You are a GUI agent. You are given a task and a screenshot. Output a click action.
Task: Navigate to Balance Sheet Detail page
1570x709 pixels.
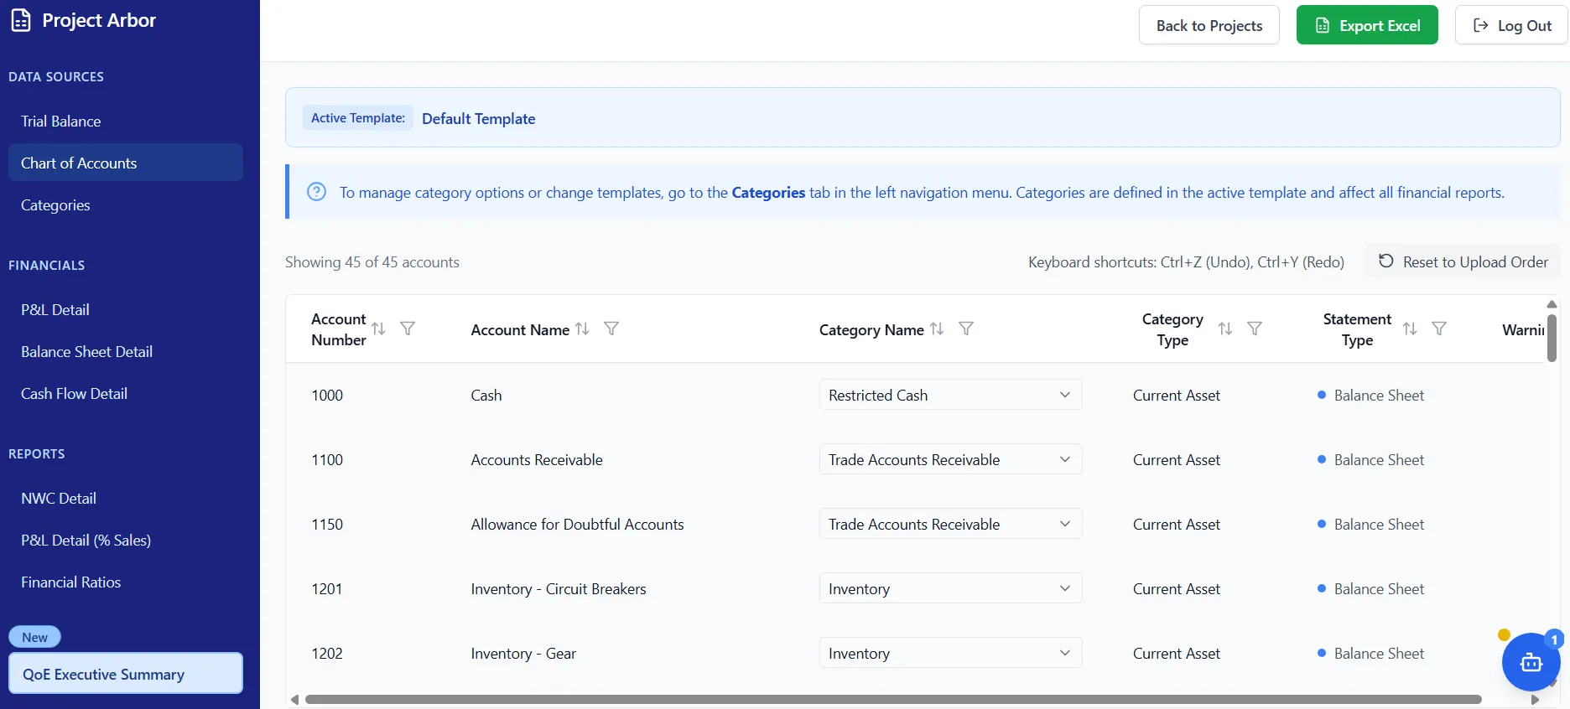tap(86, 352)
